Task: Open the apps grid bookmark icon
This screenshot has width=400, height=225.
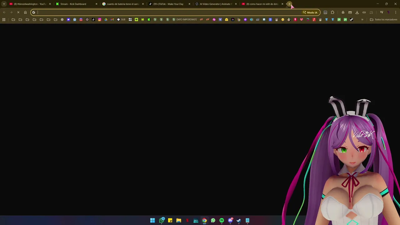Action: click(x=4, y=20)
